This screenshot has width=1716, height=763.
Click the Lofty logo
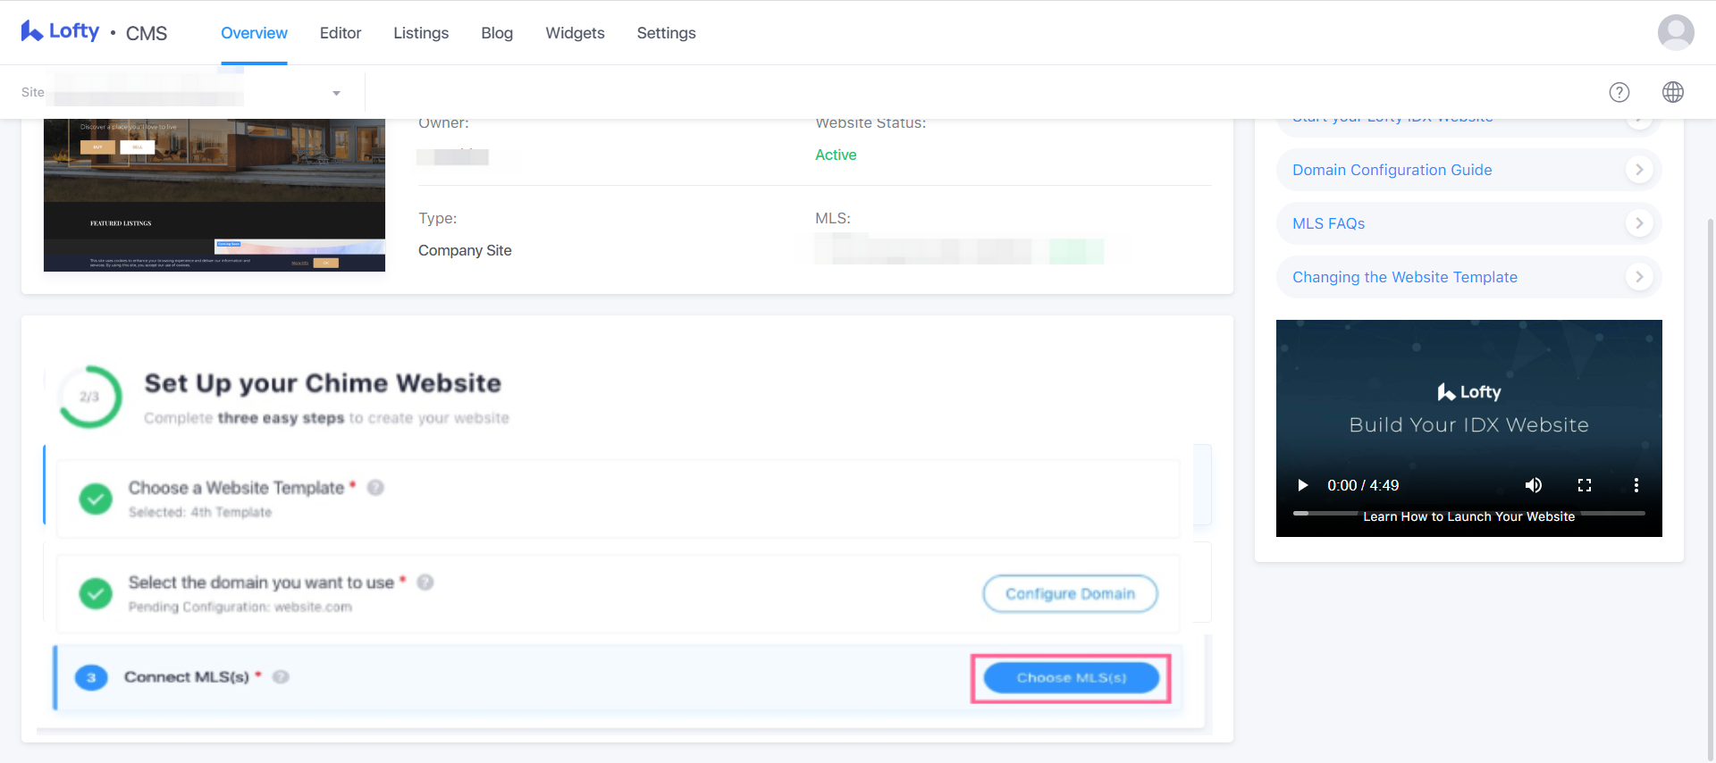60,31
